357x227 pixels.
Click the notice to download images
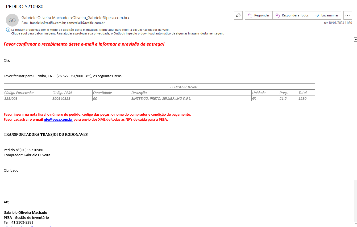click(x=117, y=33)
